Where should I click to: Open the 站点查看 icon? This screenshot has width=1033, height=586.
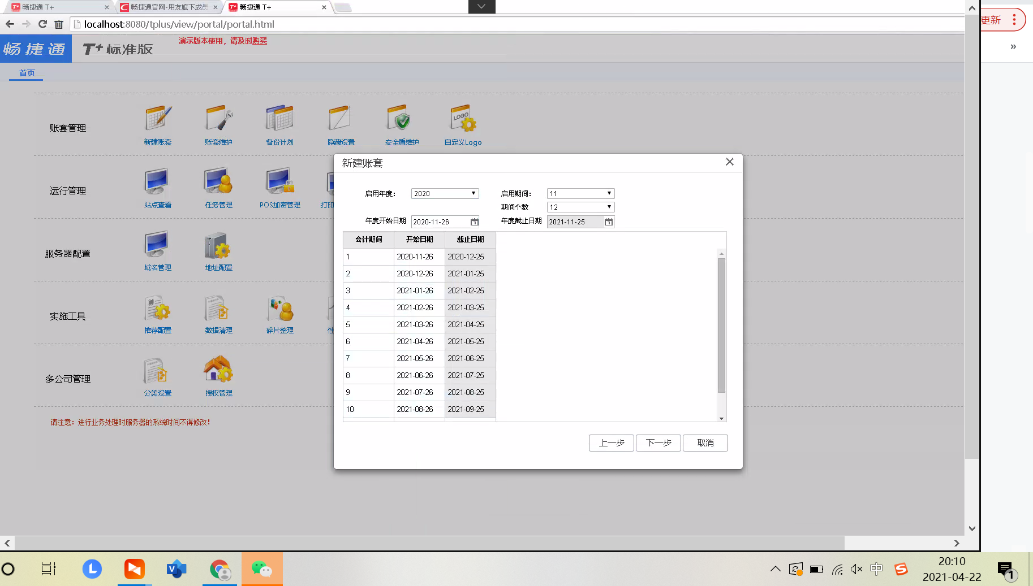(158, 181)
